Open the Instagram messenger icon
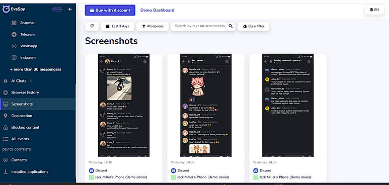The height and width of the screenshot is (185, 389). coord(14,57)
